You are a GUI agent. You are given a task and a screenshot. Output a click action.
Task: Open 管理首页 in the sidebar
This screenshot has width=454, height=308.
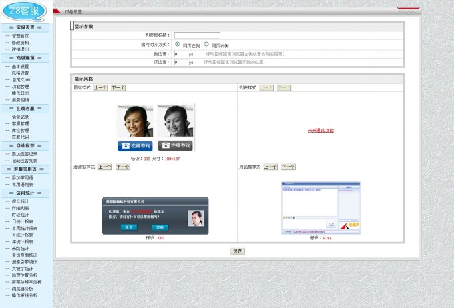tap(20, 36)
